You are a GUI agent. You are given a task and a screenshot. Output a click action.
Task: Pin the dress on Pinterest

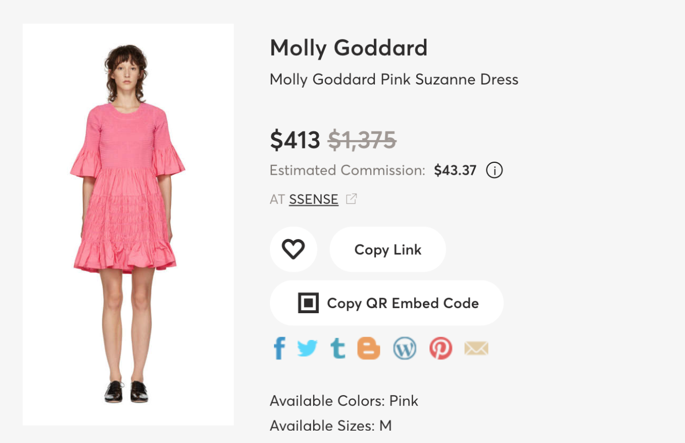coord(441,349)
